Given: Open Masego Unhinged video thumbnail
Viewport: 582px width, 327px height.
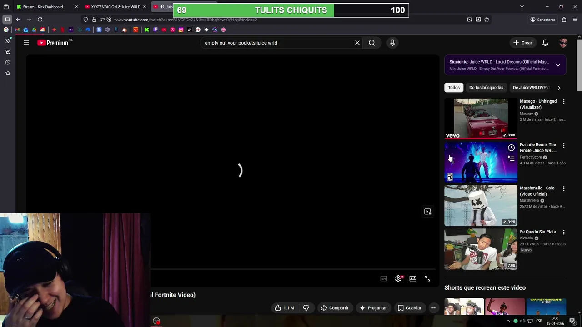Looking at the screenshot, I should click(481, 118).
